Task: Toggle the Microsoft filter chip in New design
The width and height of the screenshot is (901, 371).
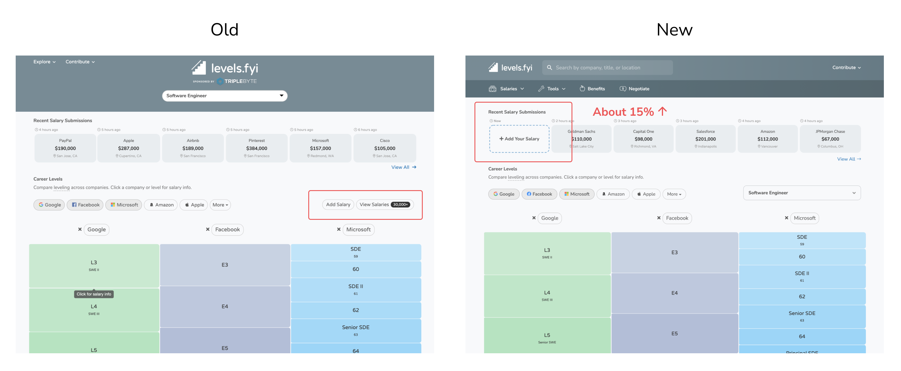Action: (577, 194)
